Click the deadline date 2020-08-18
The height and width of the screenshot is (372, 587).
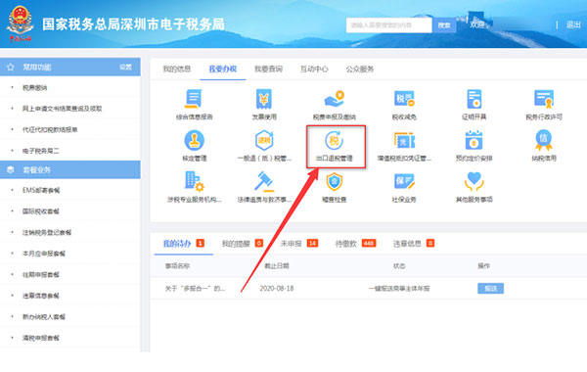tap(277, 289)
